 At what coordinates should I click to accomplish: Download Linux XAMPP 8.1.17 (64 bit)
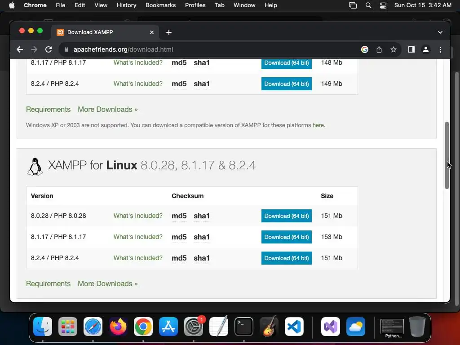click(286, 237)
